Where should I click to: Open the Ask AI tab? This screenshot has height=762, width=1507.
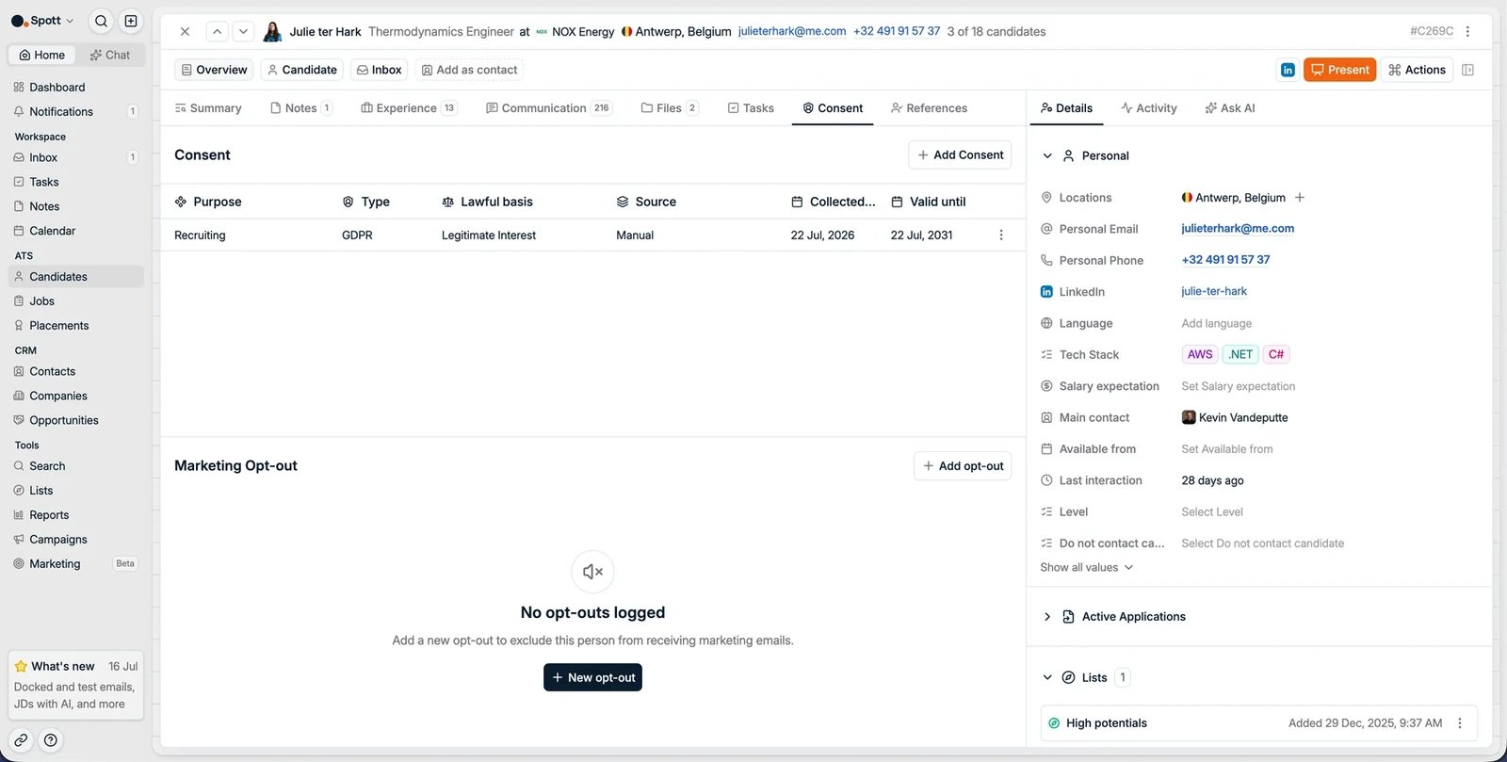(x=1230, y=108)
